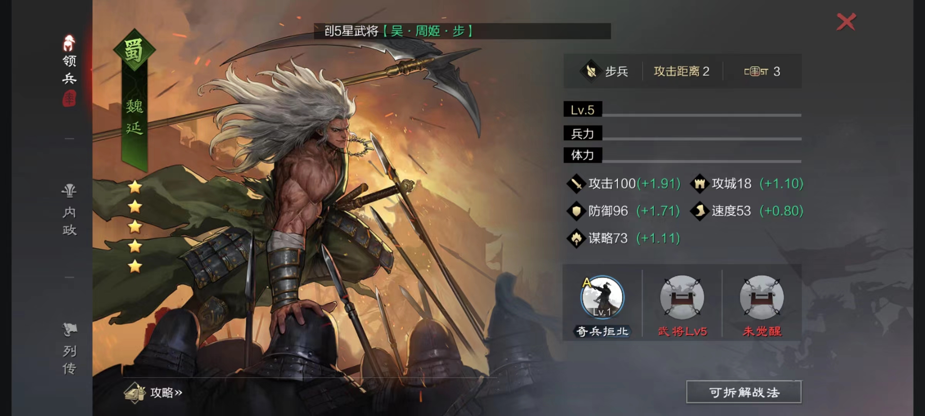Tap the five-star rating column
This screenshot has height=416, width=925.
coord(135,226)
